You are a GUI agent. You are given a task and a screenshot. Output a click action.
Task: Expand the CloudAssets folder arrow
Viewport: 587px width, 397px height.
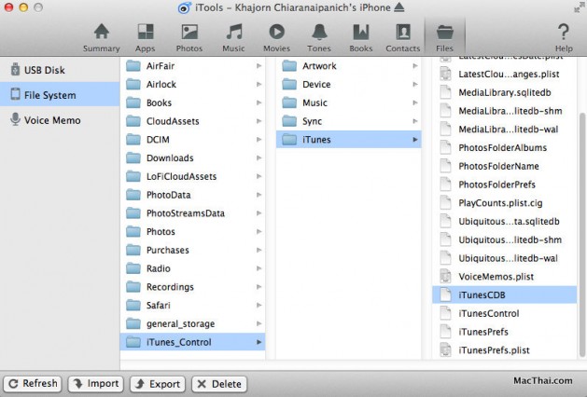point(259,121)
